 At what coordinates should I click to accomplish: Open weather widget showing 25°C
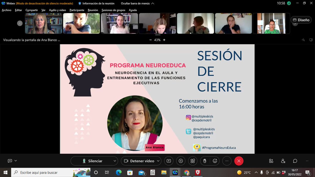(244, 172)
